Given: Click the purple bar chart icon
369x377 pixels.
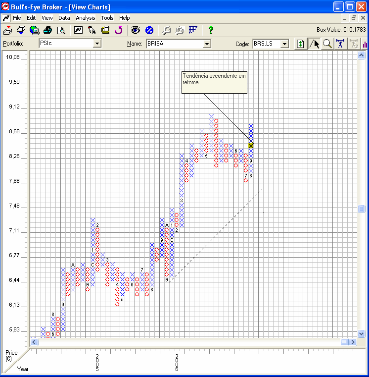Looking at the screenshot, I should point(365,44).
